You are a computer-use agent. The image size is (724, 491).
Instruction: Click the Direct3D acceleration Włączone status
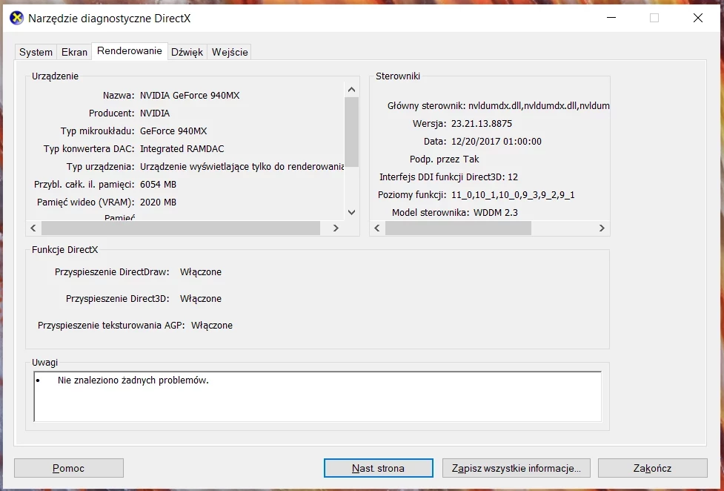[x=201, y=299]
